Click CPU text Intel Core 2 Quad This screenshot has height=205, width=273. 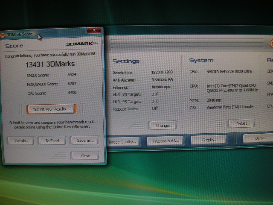pyautogui.click(x=232, y=88)
